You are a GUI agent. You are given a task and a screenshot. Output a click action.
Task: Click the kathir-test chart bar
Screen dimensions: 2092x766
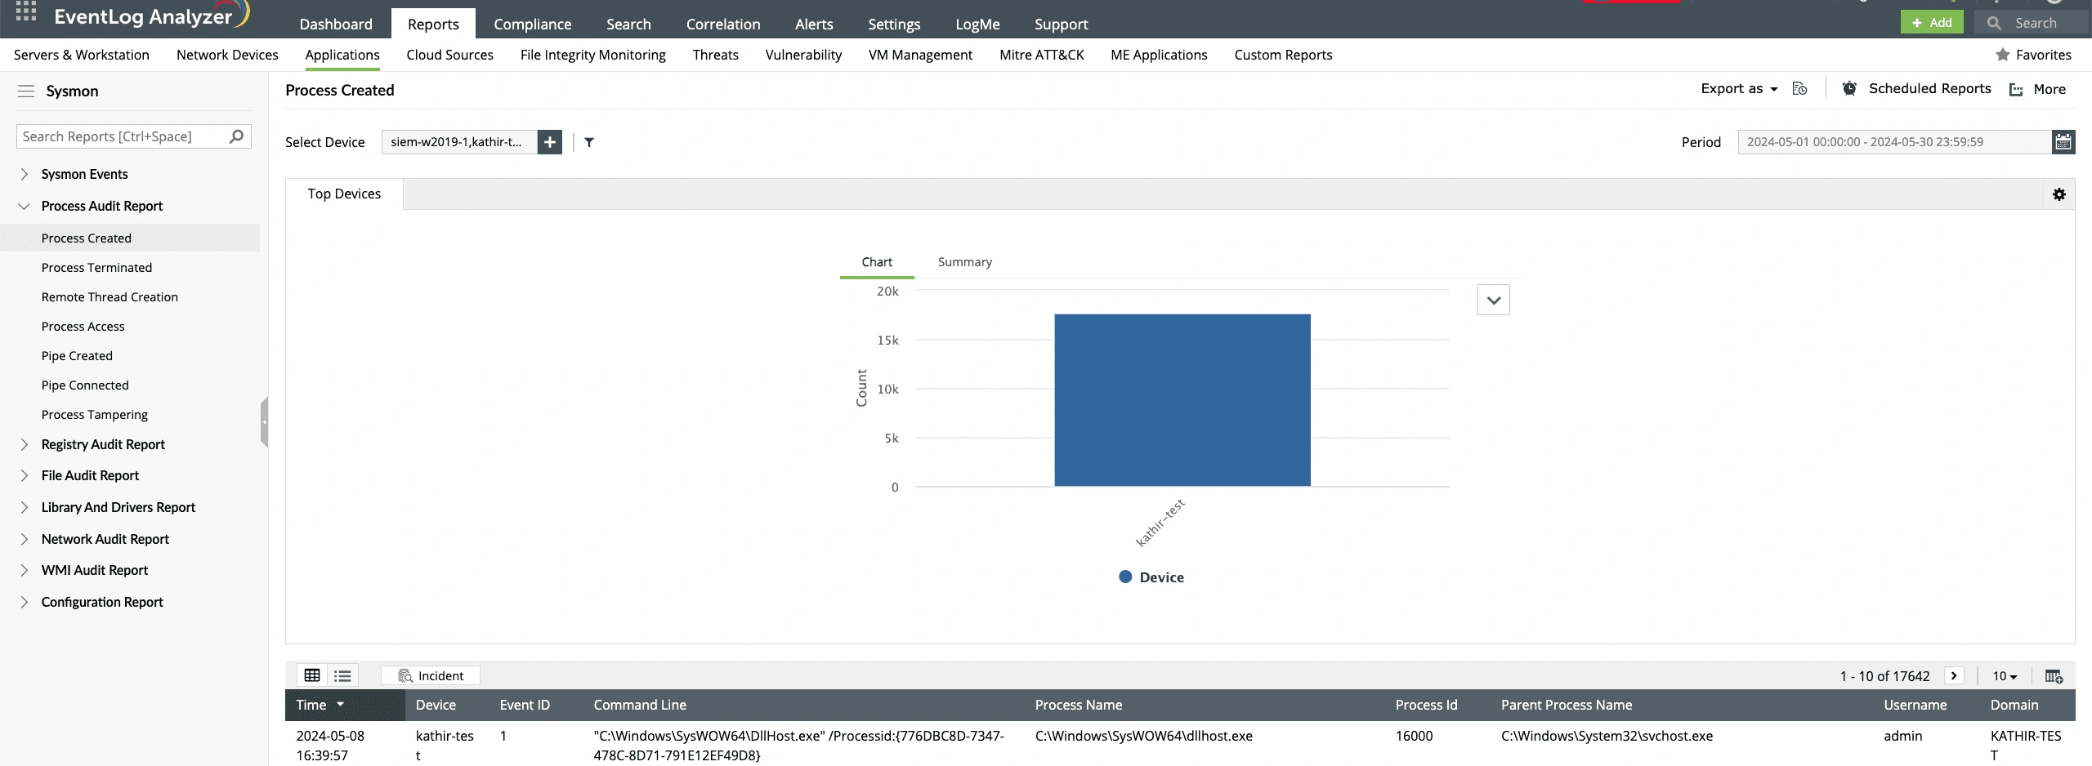click(1182, 400)
